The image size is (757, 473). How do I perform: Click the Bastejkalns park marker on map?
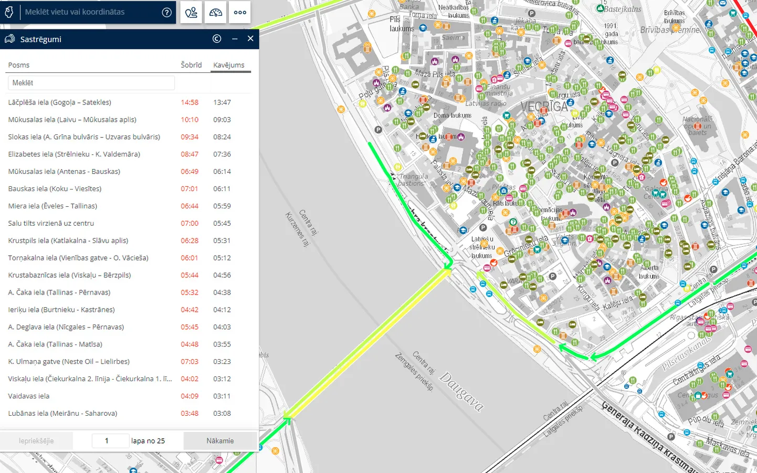click(x=600, y=9)
